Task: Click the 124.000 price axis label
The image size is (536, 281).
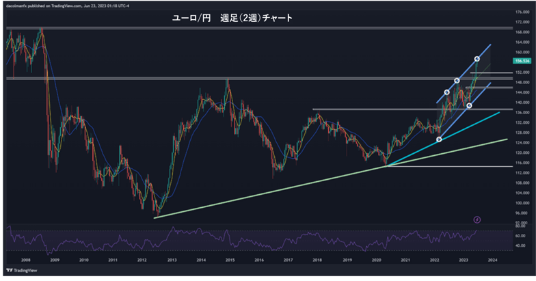Action: coord(522,143)
